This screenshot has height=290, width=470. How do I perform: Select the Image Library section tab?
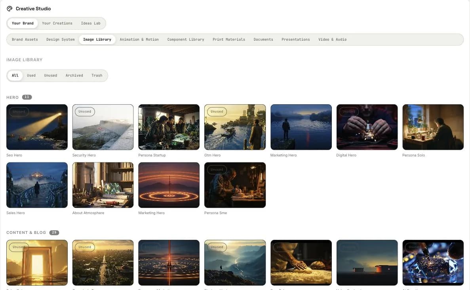[97, 40]
